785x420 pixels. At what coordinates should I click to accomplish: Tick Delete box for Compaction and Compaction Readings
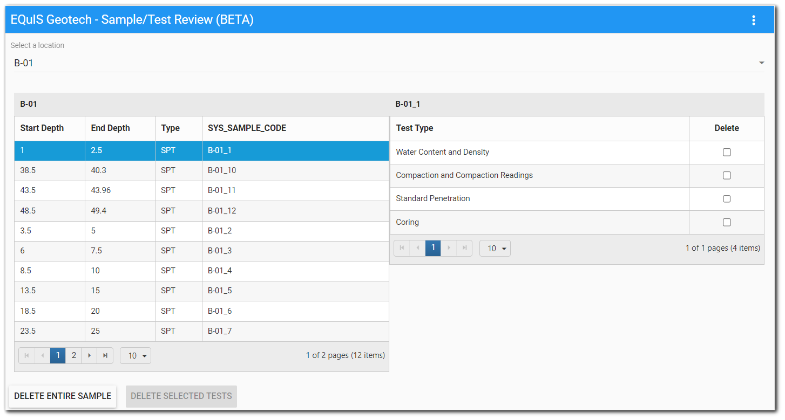point(727,176)
